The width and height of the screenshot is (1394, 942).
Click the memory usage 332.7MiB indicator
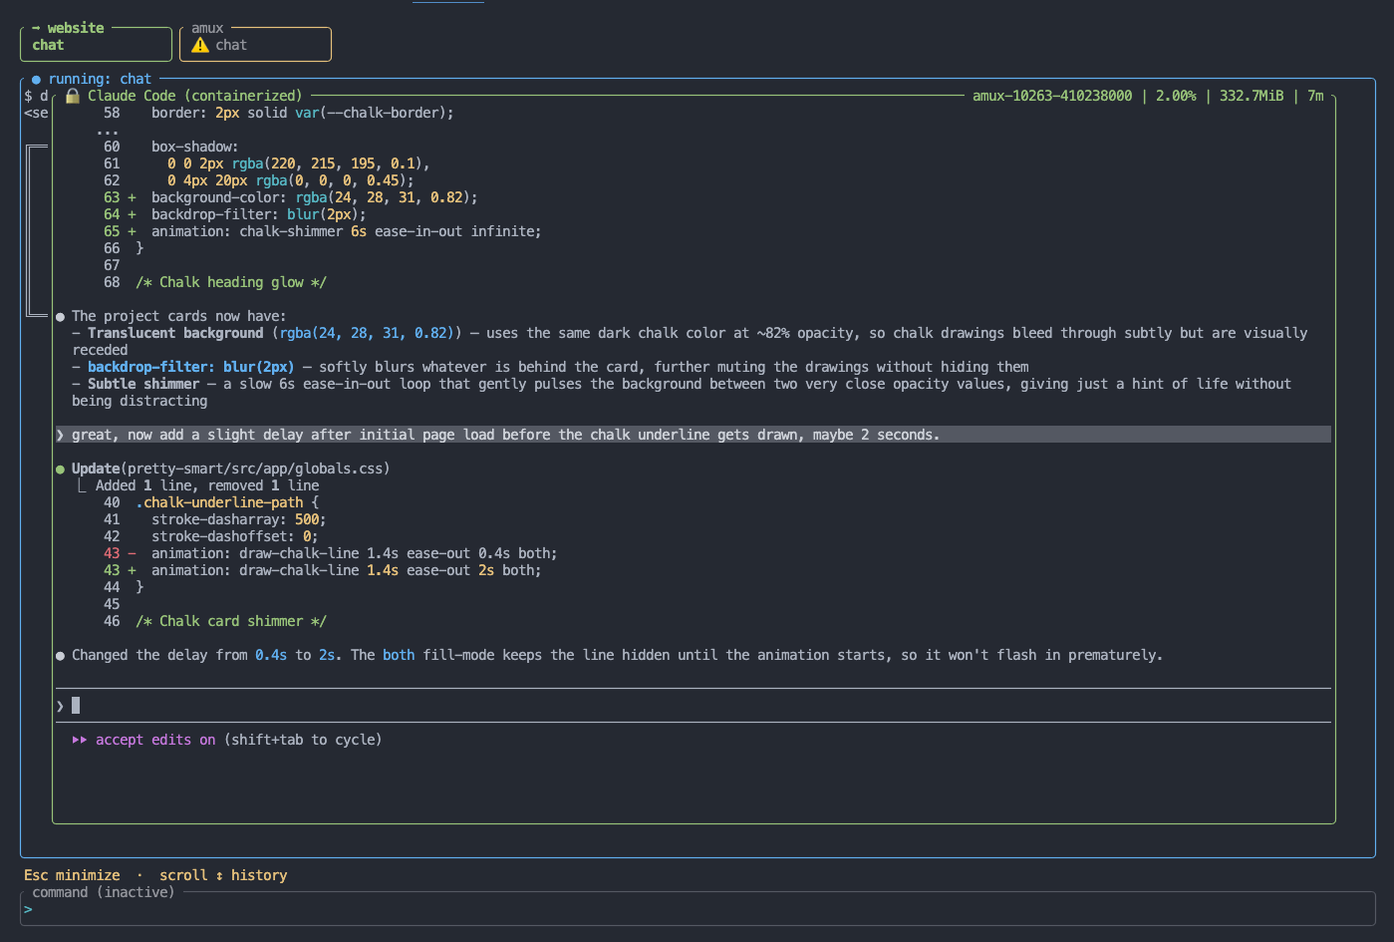(1252, 96)
